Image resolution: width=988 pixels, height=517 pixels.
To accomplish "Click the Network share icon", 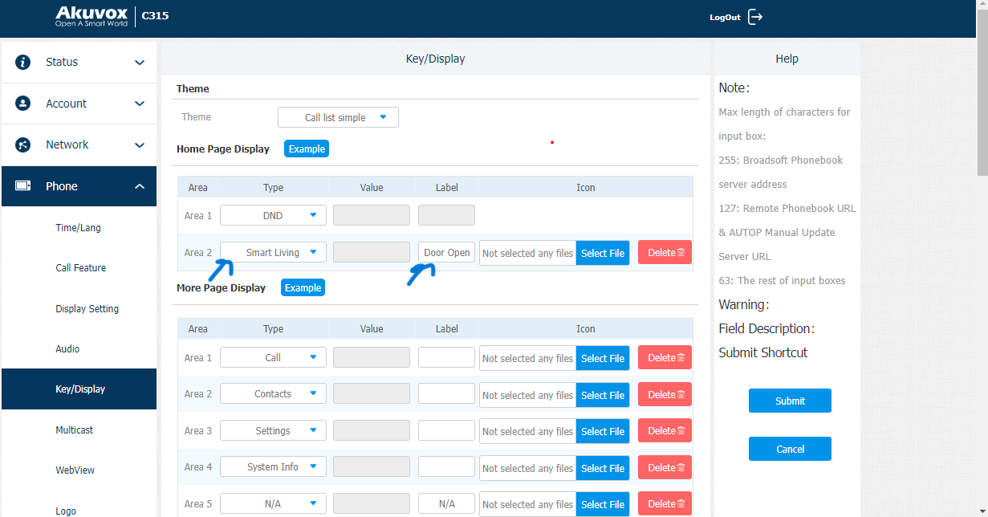I will coord(23,145).
